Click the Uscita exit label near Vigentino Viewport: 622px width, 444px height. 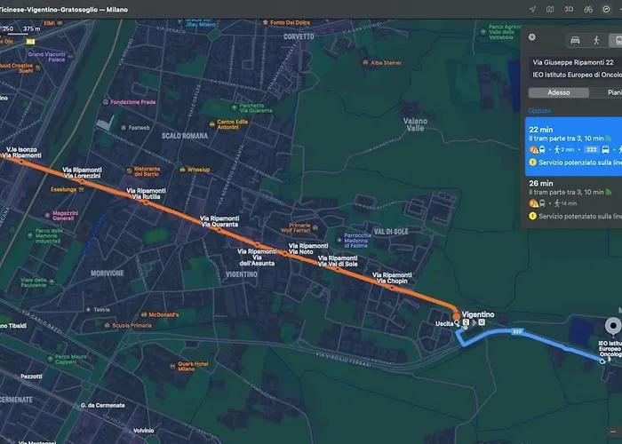(x=444, y=323)
